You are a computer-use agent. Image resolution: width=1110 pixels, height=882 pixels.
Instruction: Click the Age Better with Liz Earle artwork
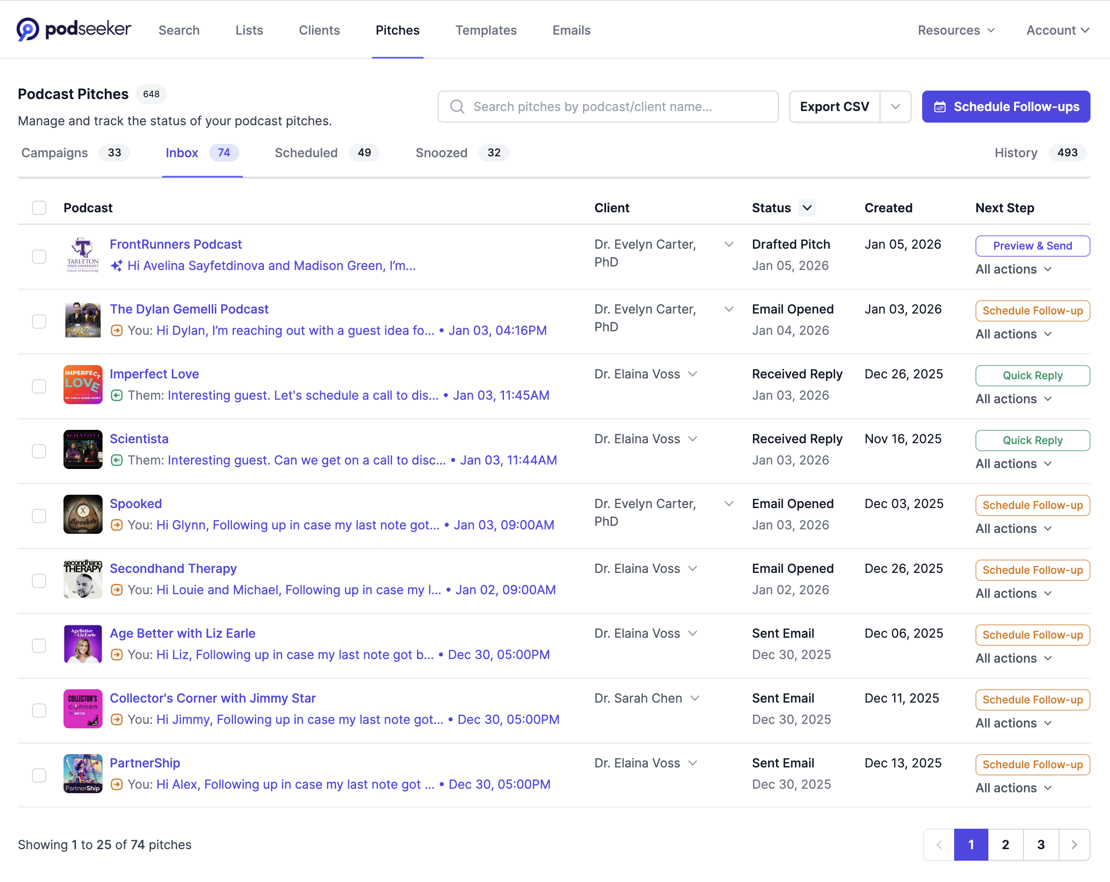pyautogui.click(x=83, y=644)
